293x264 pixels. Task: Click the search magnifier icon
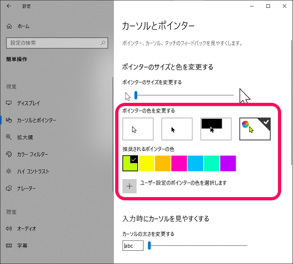pos(103,43)
